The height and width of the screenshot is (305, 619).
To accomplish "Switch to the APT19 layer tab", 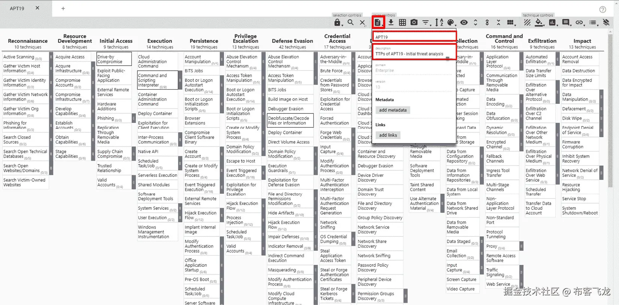I will [17, 8].
